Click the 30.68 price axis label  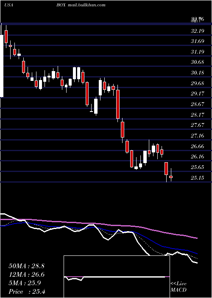198,62
